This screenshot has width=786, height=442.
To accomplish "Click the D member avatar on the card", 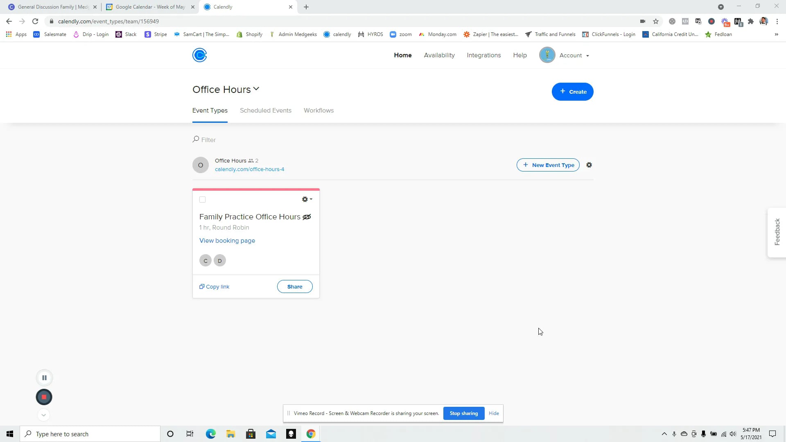I will [x=220, y=261].
